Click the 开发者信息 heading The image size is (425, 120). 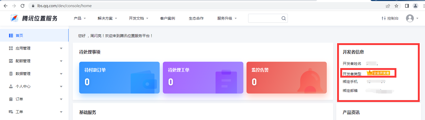pos(353,52)
